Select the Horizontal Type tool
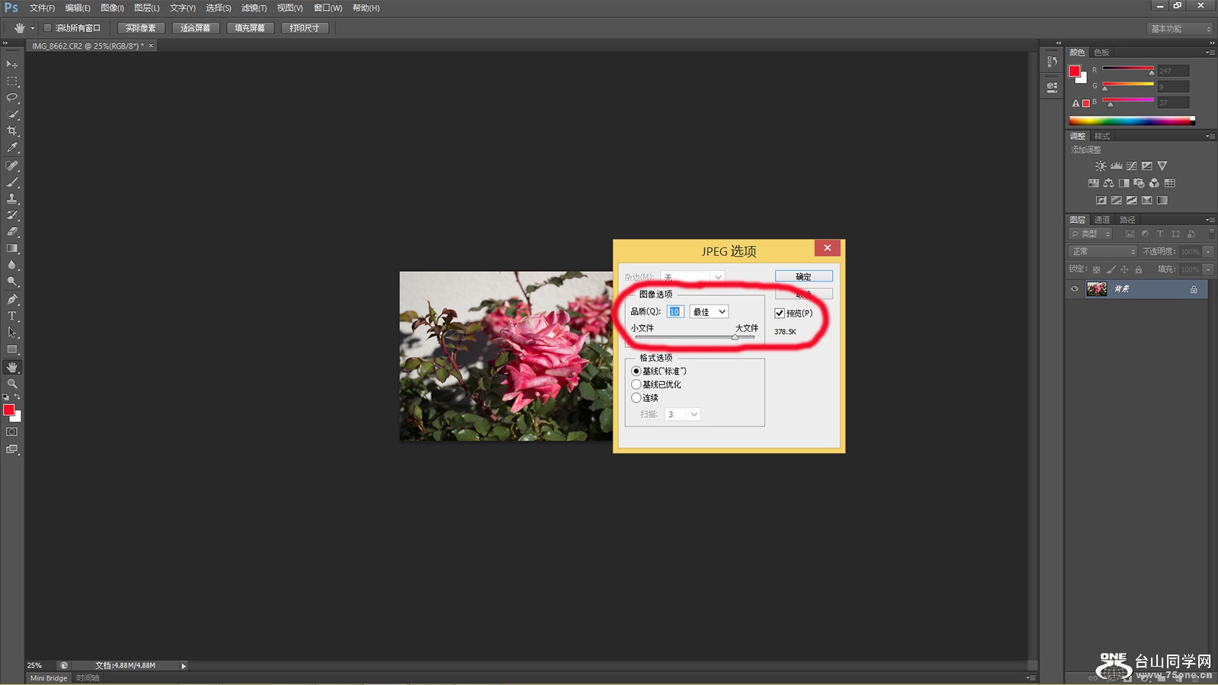Image resolution: width=1218 pixels, height=685 pixels. coord(12,316)
